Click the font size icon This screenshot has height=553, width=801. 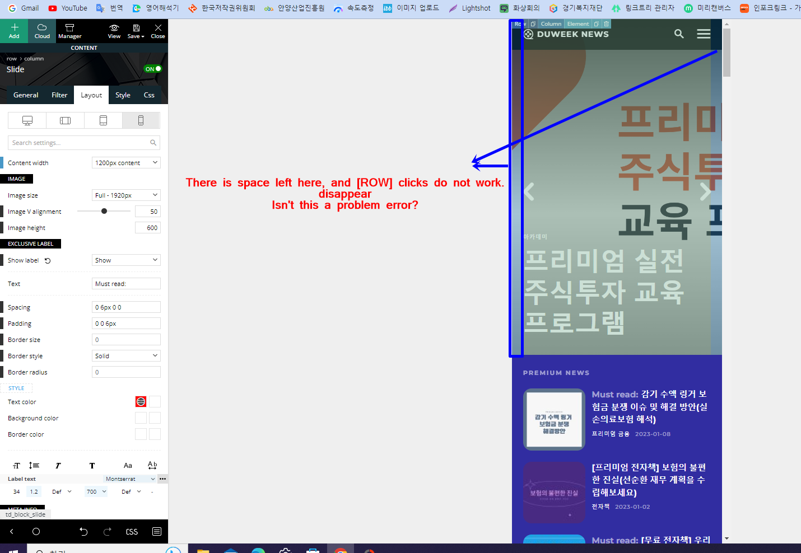pos(16,466)
